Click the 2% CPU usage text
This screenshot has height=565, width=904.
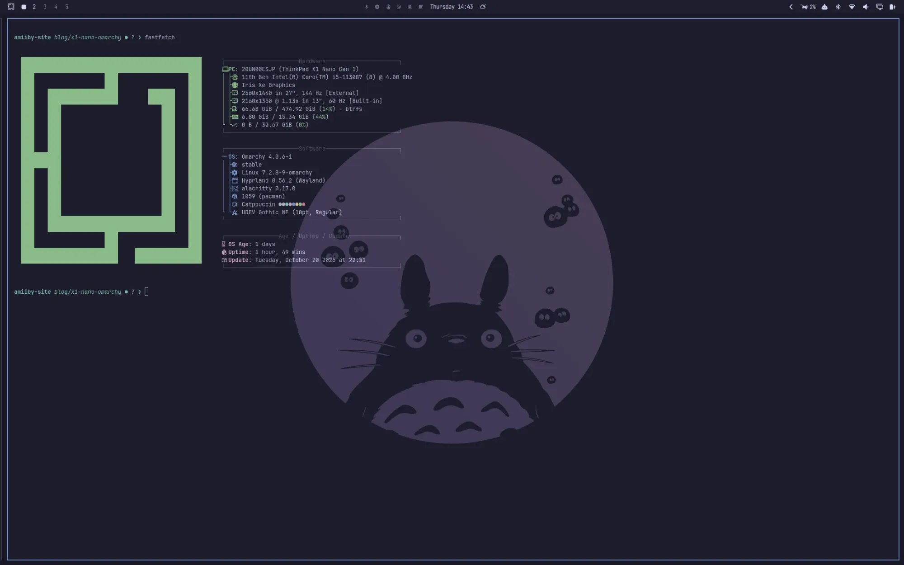point(813,7)
